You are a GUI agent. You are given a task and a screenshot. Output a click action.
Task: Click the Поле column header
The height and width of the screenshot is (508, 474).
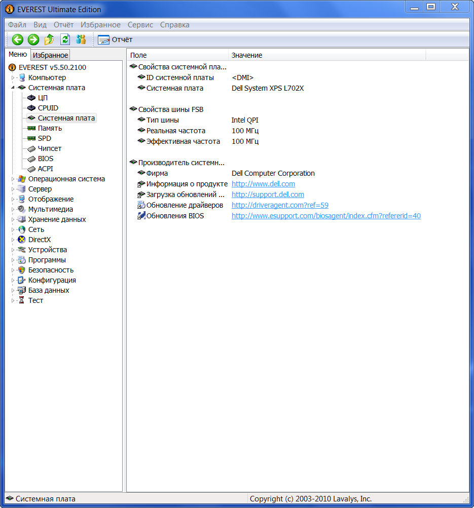tap(177, 55)
